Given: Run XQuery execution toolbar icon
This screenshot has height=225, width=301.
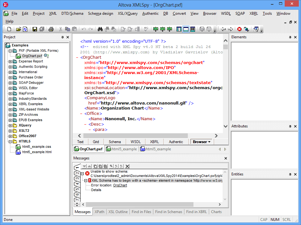Looking at the screenshot, I should [x=170, y=29].
